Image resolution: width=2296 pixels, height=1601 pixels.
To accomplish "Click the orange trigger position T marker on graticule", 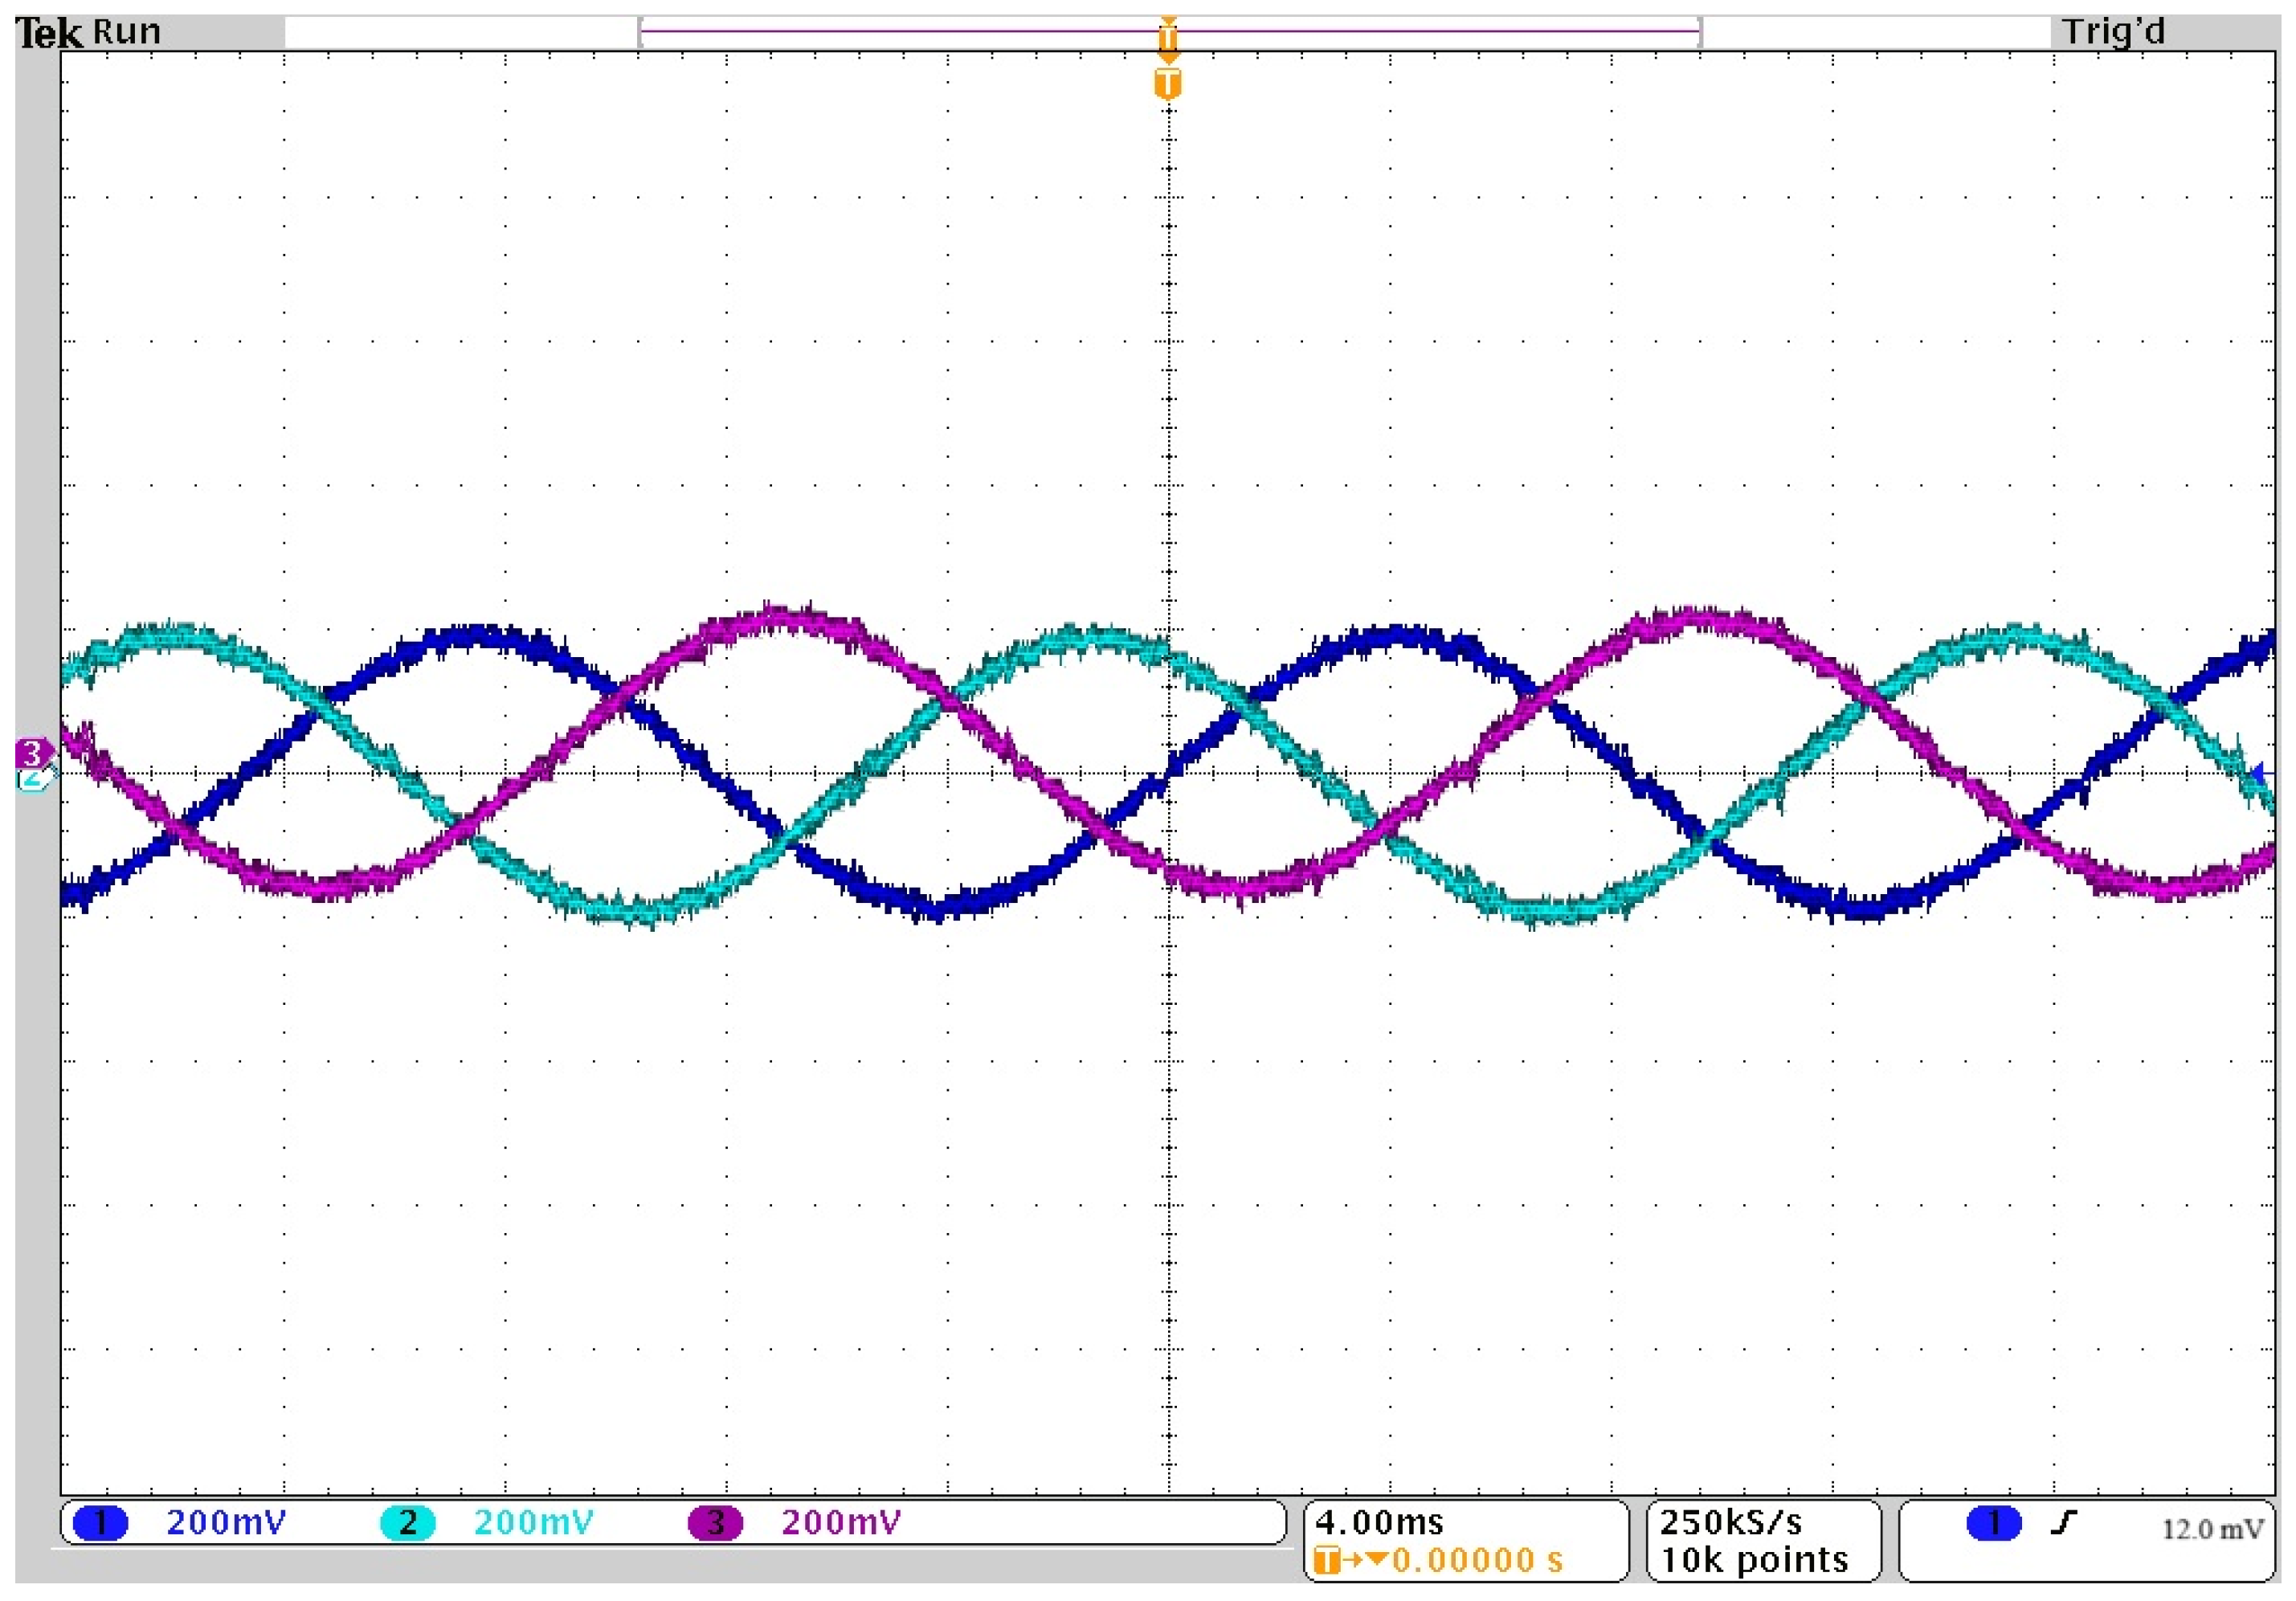I will point(1167,84).
